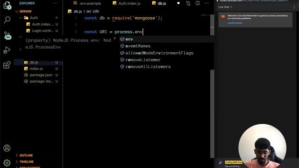Open Explorer more actions ellipsis
This screenshot has width=299, height=168.
tap(55, 3)
